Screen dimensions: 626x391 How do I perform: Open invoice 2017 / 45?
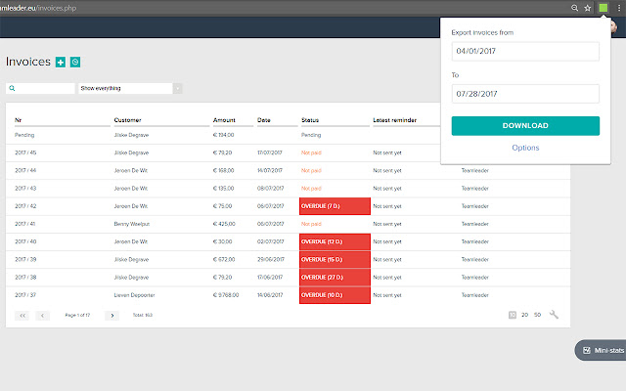(25, 152)
